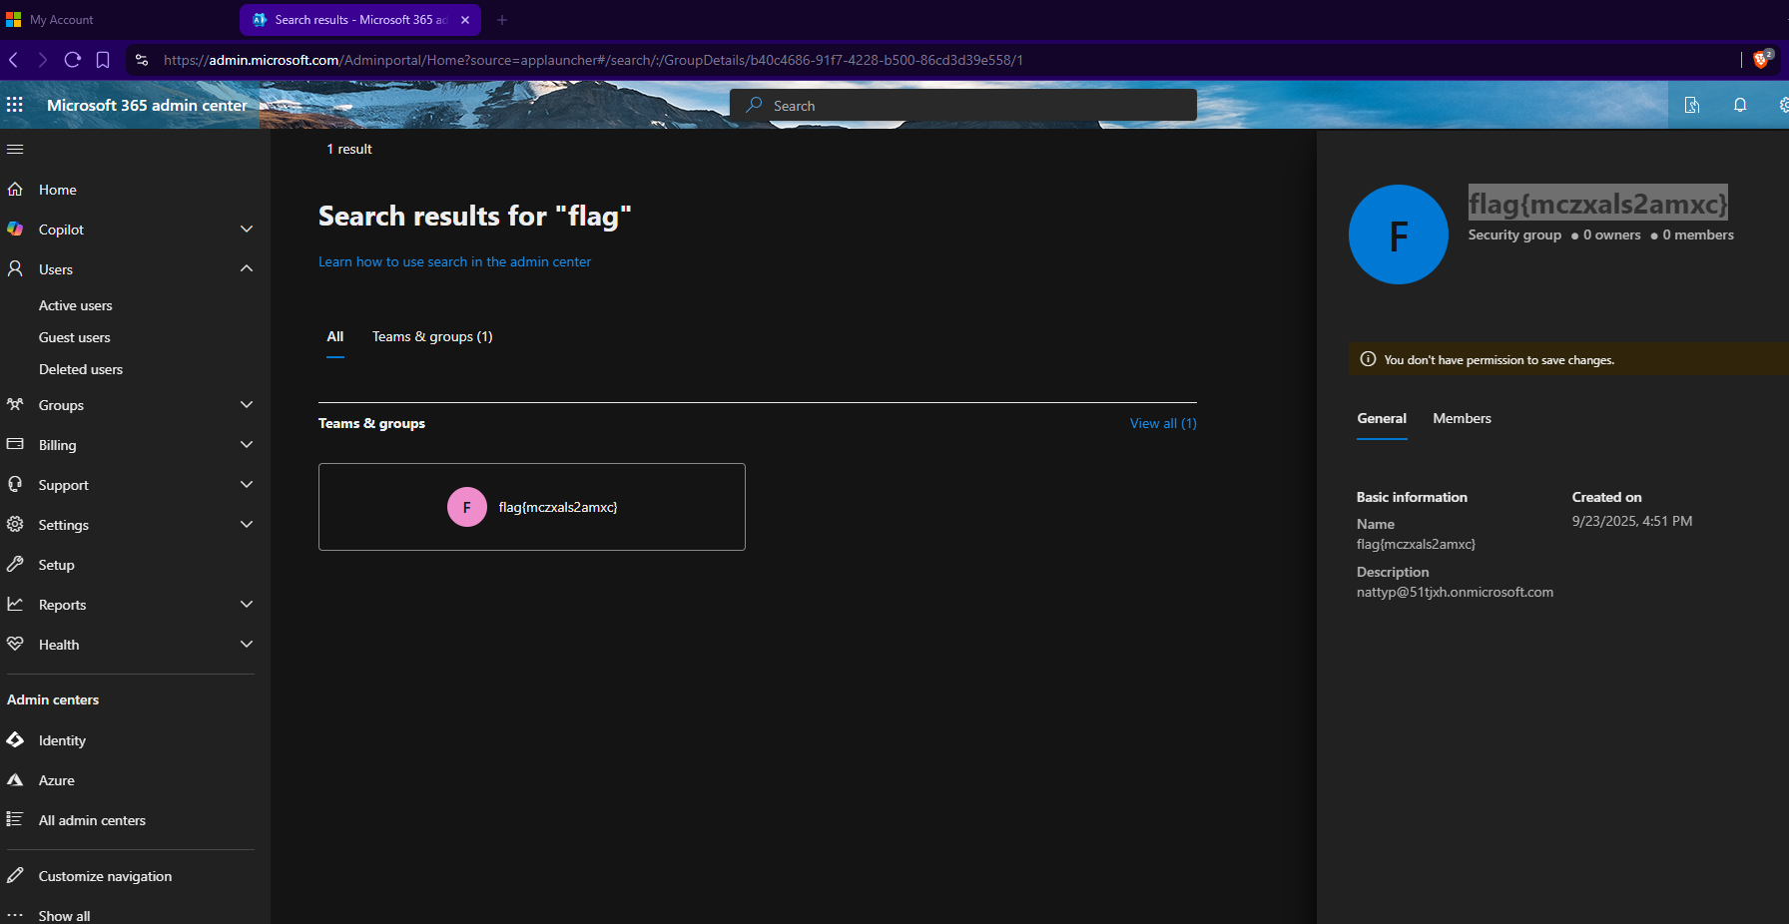The width and height of the screenshot is (1789, 924).
Task: Click the Customize navigation pencil icon
Action: coord(15,876)
